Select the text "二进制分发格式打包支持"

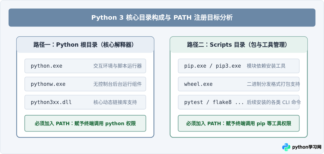pos(273,84)
